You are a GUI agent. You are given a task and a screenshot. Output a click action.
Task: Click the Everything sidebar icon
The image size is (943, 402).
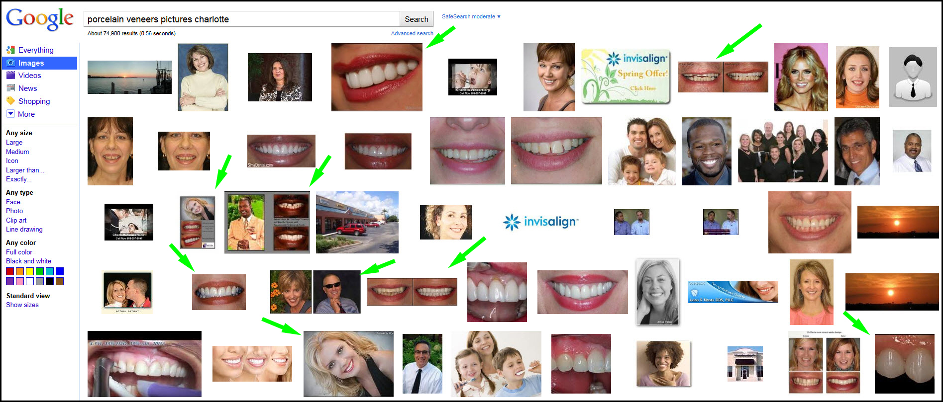[x=10, y=50]
